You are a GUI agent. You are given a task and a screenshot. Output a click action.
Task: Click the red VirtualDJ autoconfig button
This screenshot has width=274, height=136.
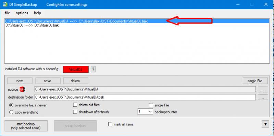[x=76, y=70]
